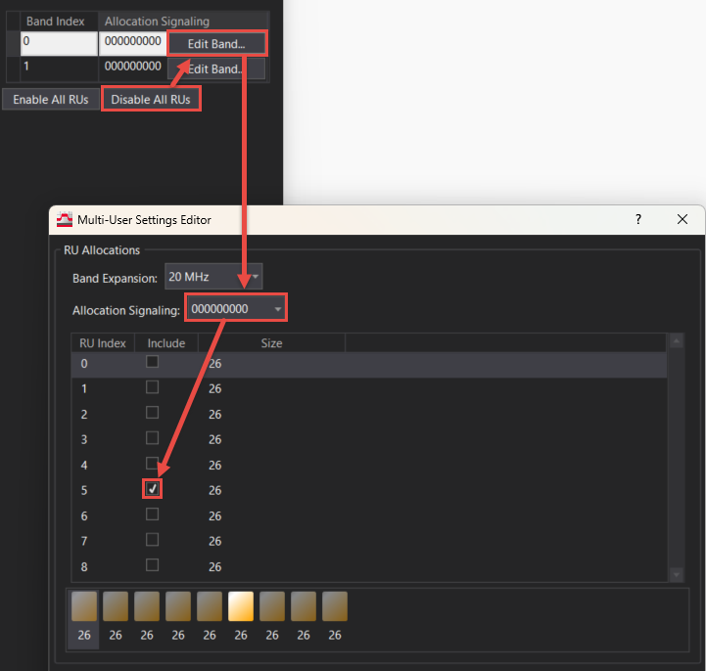Click the help question mark in title bar

[x=638, y=219]
